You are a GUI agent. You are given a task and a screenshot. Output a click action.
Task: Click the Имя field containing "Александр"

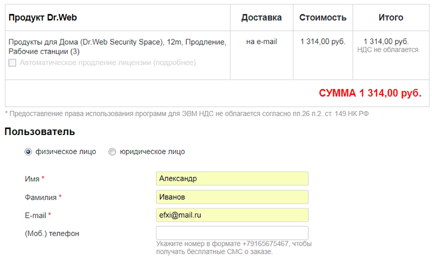click(232, 178)
